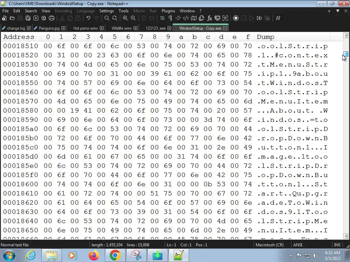Open the Function List fx icon
350x262 pixels.
210,18
